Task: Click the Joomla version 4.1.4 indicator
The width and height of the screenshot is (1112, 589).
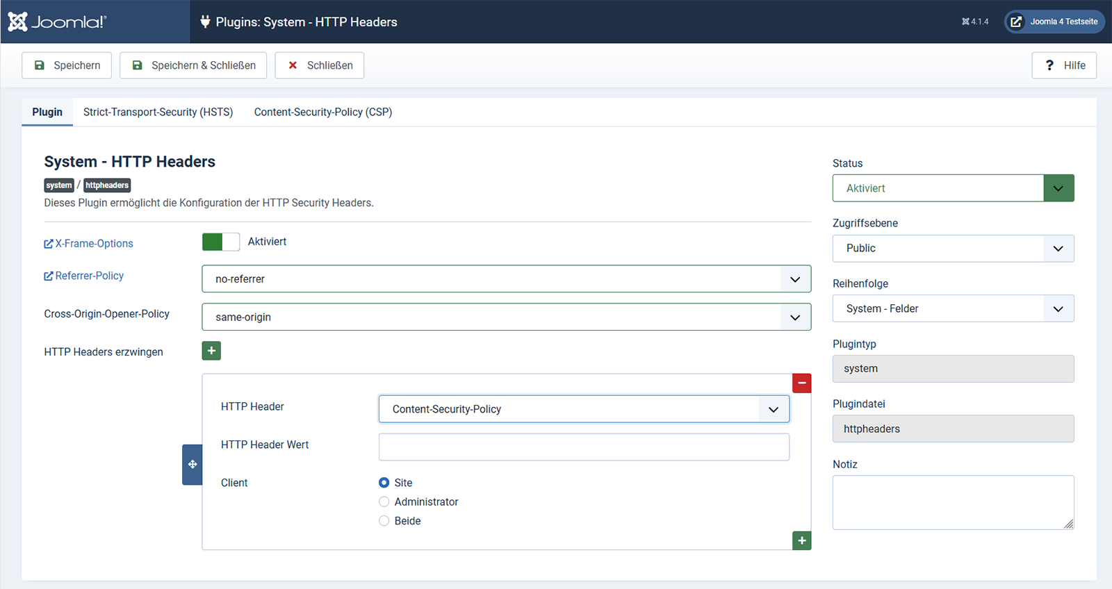Action: click(974, 22)
